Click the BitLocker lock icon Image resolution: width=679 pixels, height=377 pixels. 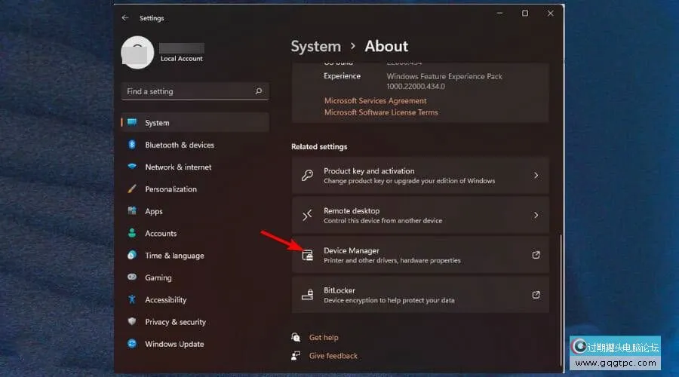307,295
